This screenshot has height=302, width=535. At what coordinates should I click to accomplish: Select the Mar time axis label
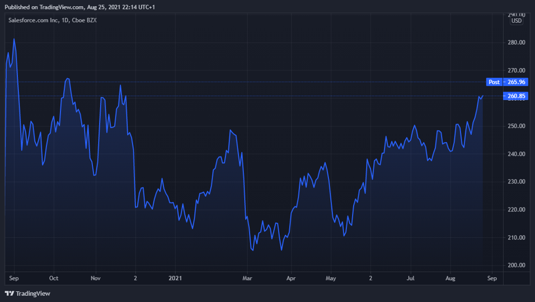247,277
